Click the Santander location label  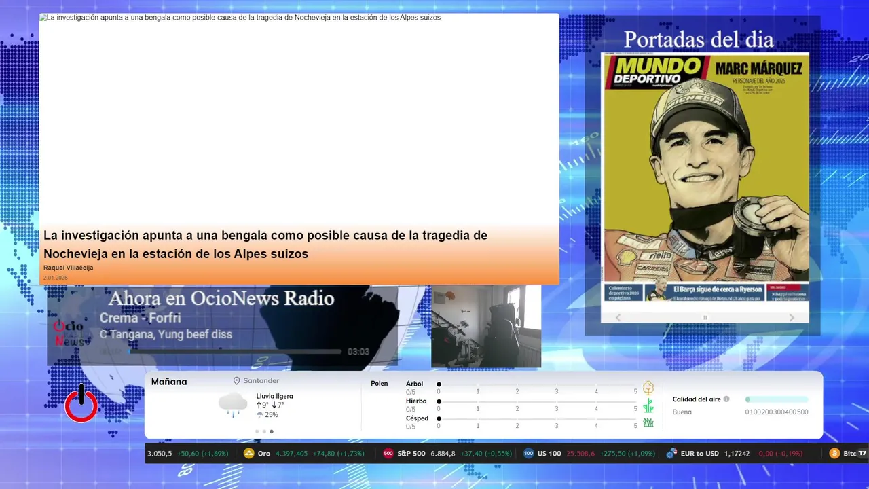point(261,381)
